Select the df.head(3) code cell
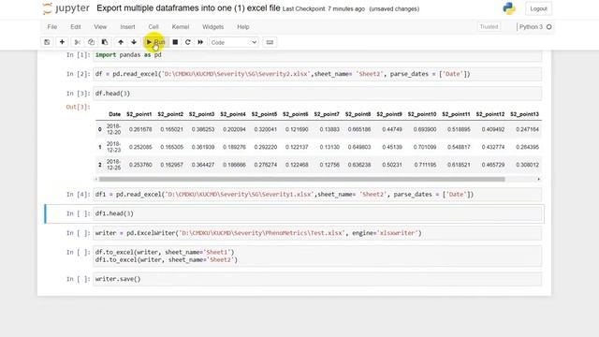Image resolution: width=599 pixels, height=337 pixels. (317, 94)
